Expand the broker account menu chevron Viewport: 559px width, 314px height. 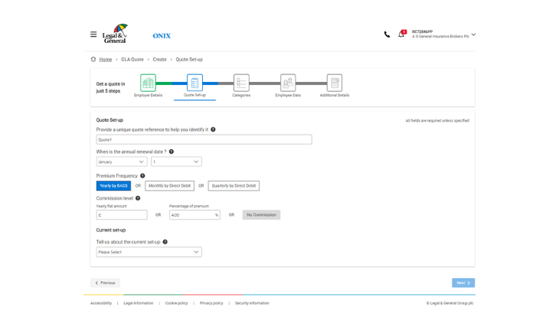click(473, 34)
